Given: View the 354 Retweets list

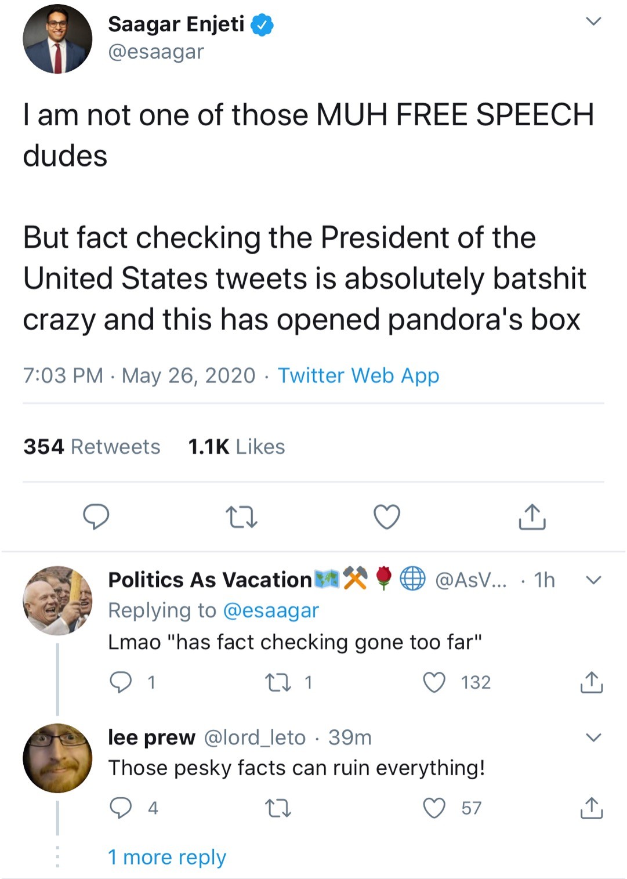Looking at the screenshot, I should click(x=92, y=447).
